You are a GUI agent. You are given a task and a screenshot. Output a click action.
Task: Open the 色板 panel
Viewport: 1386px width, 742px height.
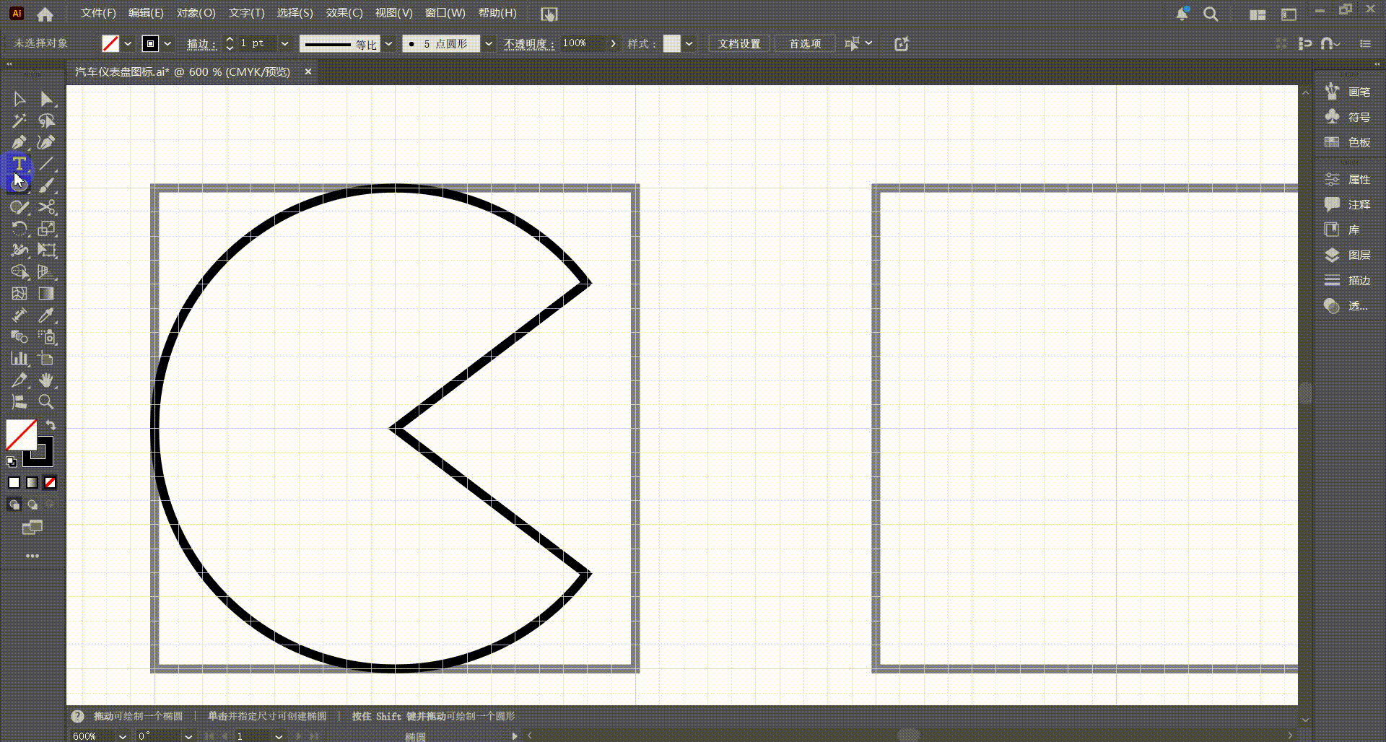(1348, 142)
